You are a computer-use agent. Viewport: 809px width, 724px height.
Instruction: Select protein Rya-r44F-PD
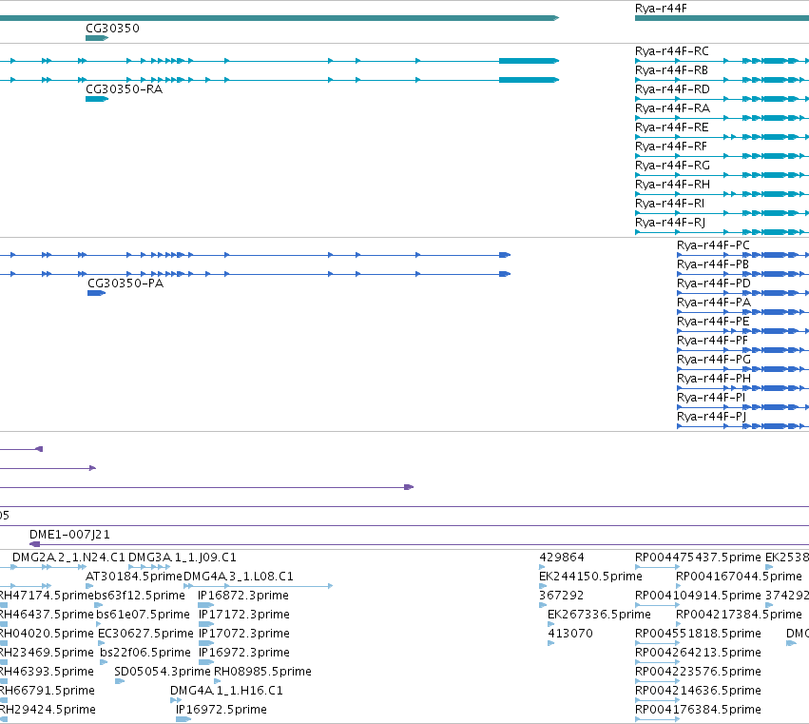[x=714, y=284]
